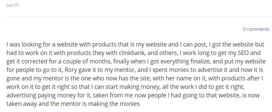
Task: Open the "0 comments" link
Action: [x=256, y=29]
